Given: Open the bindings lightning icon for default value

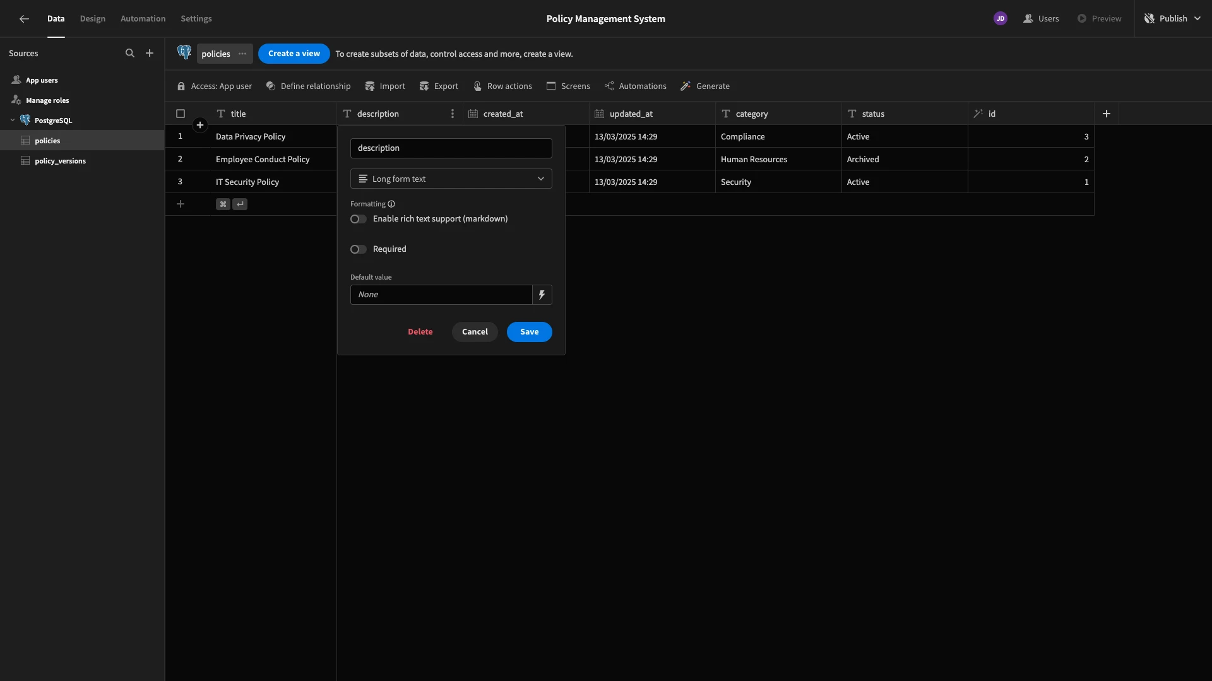Looking at the screenshot, I should (x=542, y=295).
